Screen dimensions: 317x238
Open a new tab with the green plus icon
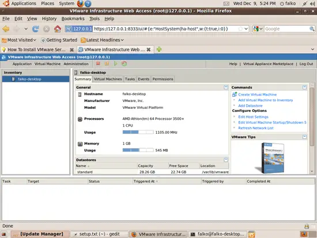(x=159, y=50)
